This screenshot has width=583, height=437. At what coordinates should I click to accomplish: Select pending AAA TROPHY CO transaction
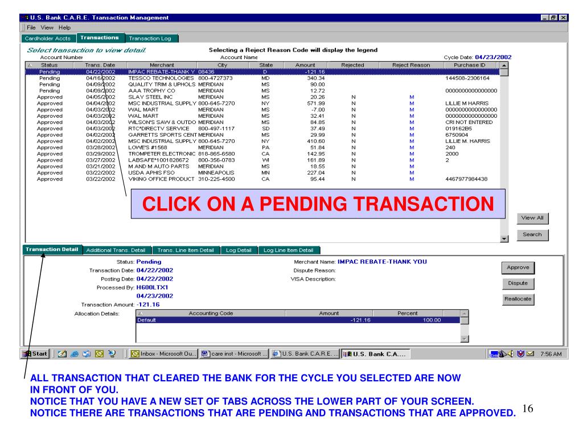(x=262, y=90)
